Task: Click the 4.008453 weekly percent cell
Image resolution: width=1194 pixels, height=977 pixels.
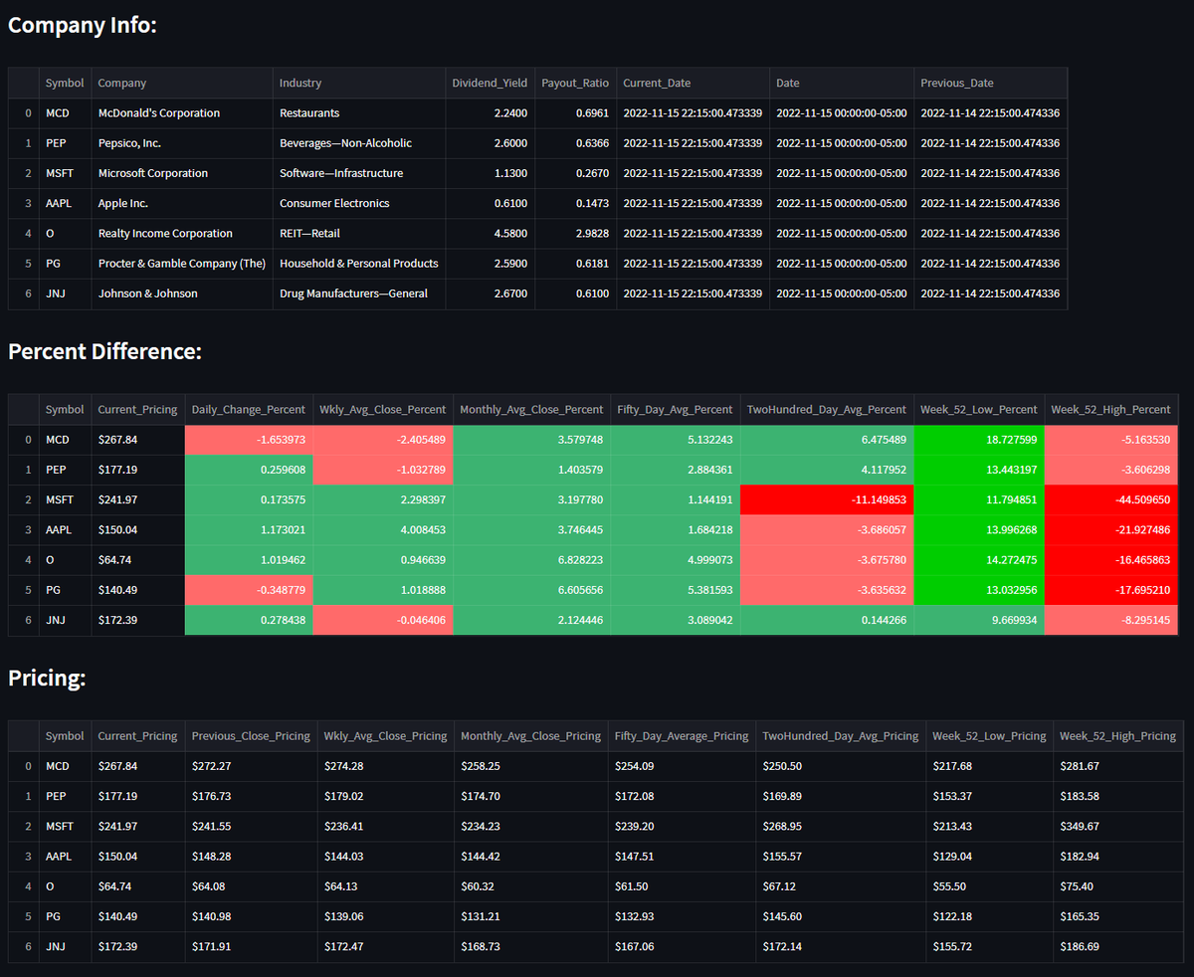Action: click(382, 529)
